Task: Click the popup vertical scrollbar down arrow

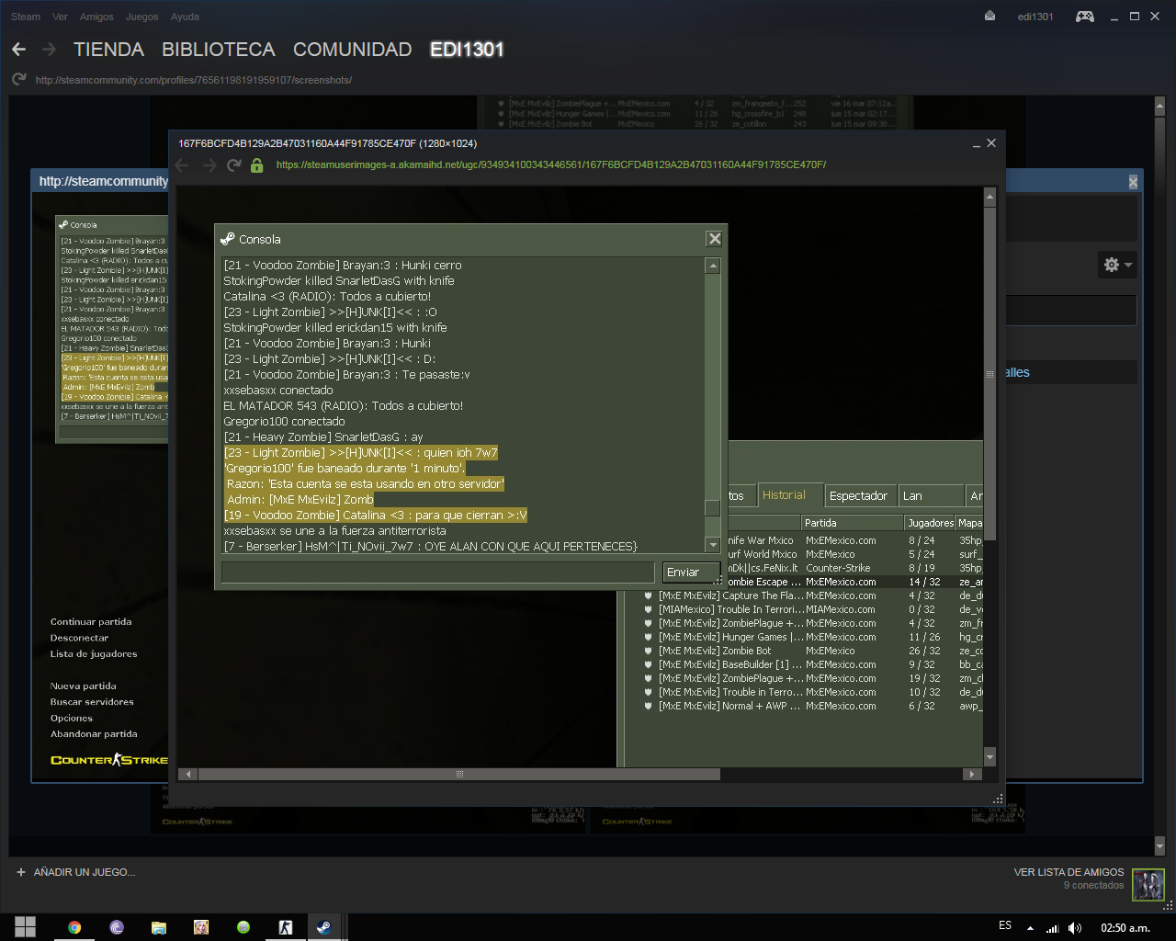Action: click(989, 757)
